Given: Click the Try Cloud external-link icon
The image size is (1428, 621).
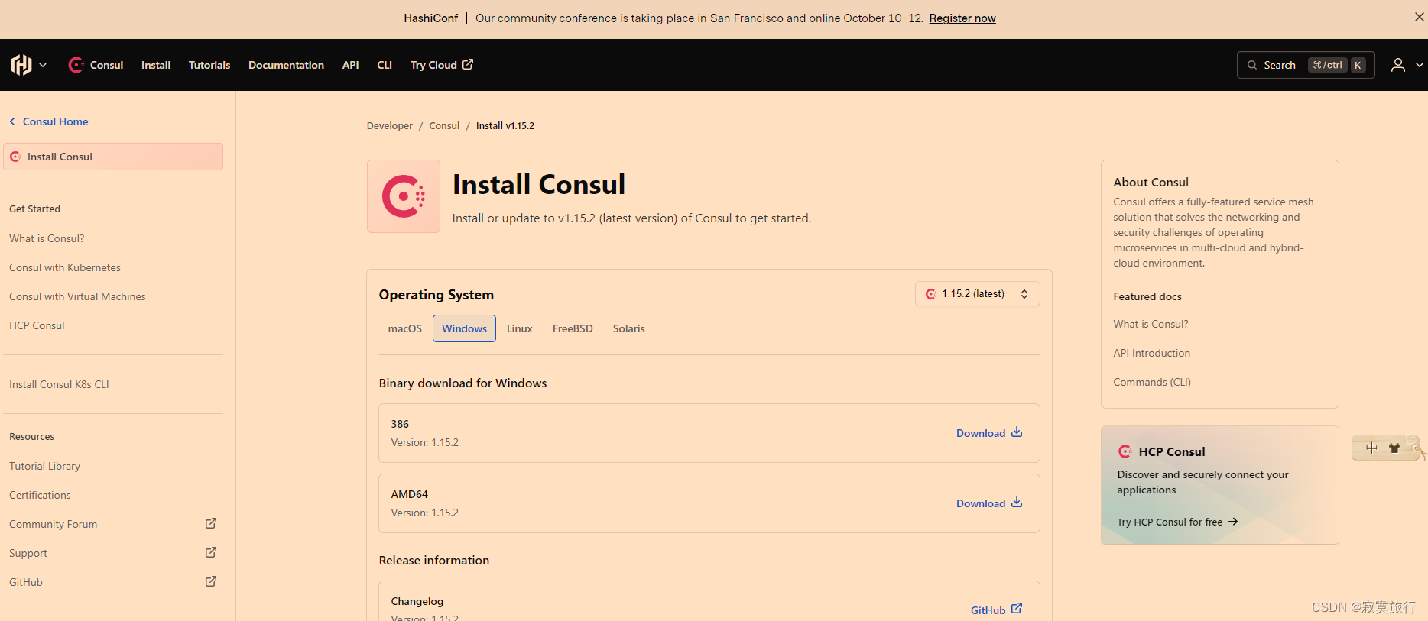Looking at the screenshot, I should click(468, 64).
